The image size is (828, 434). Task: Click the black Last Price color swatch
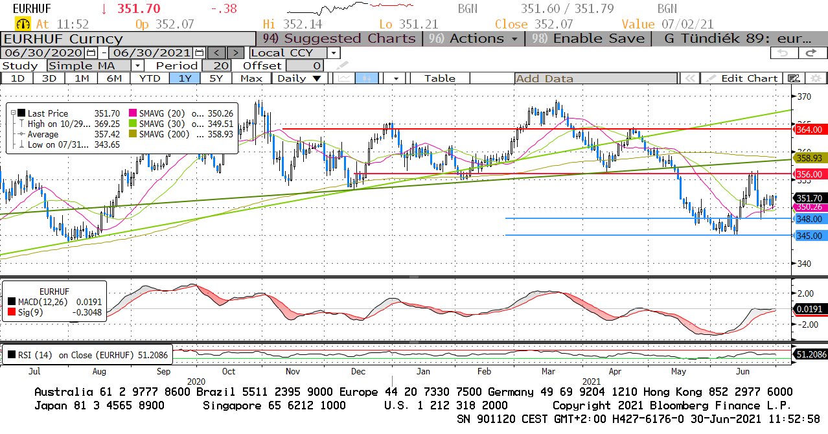pyautogui.click(x=20, y=113)
